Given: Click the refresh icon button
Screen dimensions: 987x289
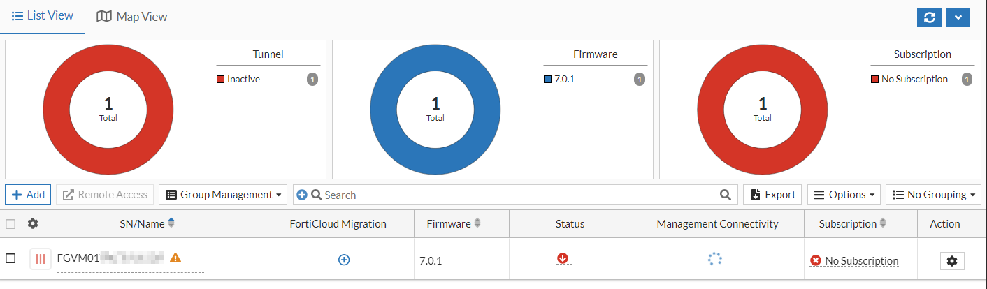Looking at the screenshot, I should tap(929, 17).
